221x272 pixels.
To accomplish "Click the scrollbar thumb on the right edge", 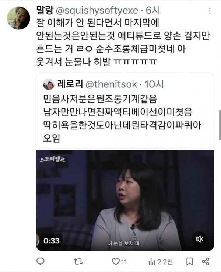I will pyautogui.click(x=220, y=125).
